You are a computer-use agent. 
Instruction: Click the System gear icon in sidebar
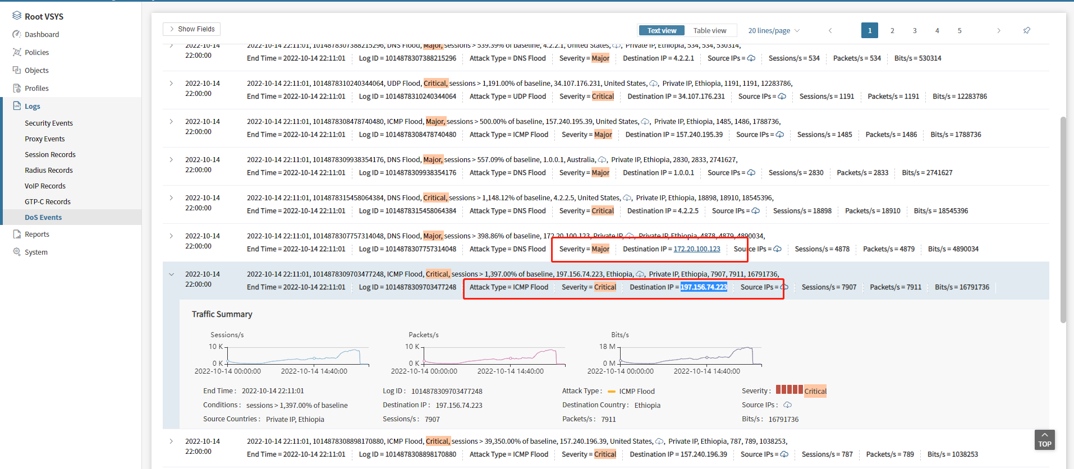pos(17,252)
